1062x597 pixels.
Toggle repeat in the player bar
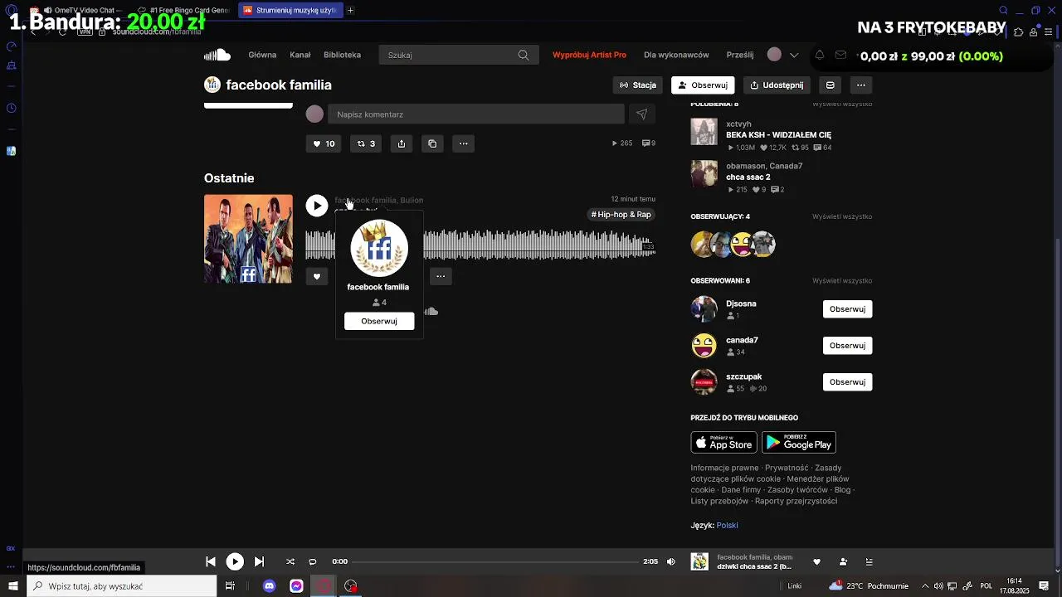[x=313, y=562]
